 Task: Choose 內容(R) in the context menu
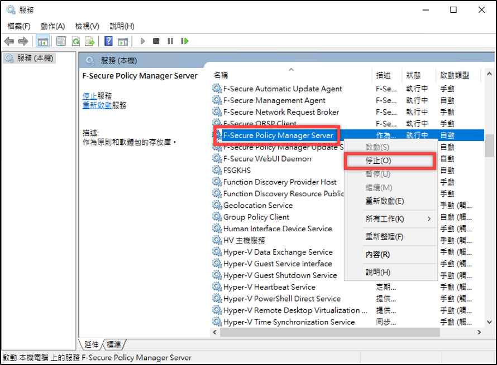click(390, 255)
